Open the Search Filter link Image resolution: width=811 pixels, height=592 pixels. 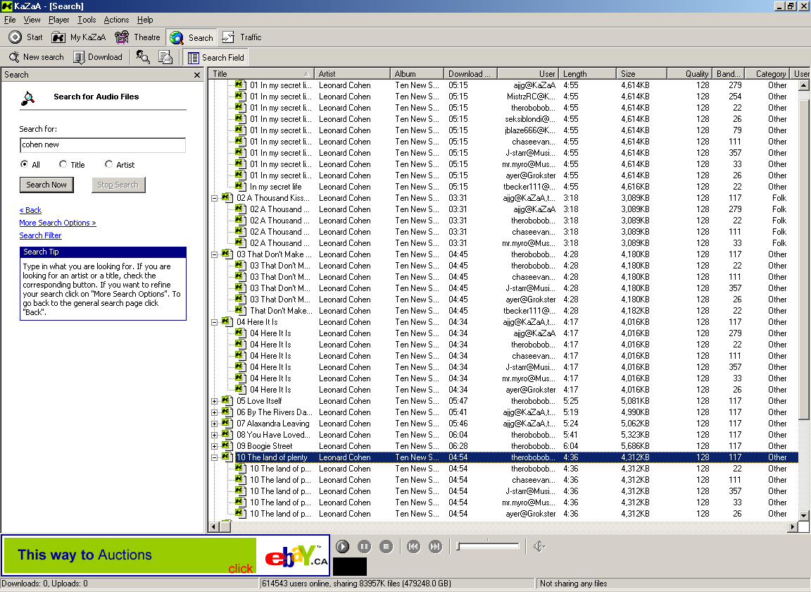pyautogui.click(x=40, y=235)
